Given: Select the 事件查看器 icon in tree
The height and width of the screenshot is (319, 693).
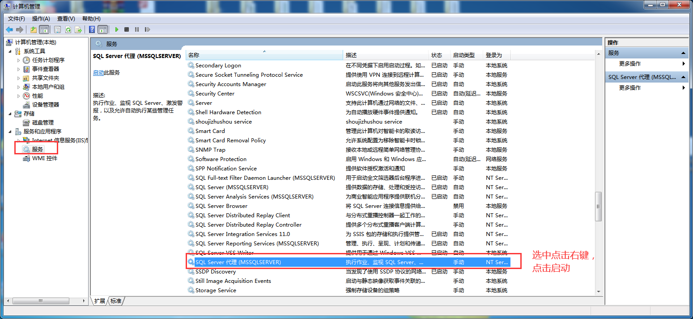Looking at the screenshot, I should coord(26,69).
